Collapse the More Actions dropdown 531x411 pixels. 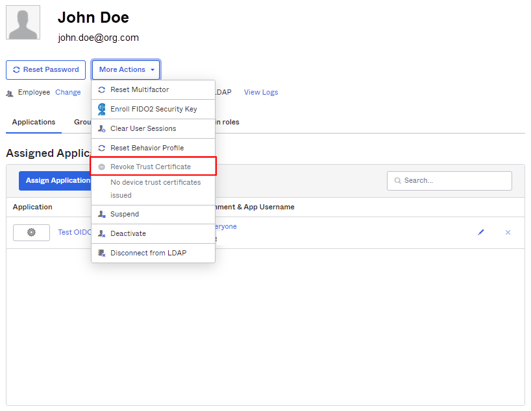point(126,70)
